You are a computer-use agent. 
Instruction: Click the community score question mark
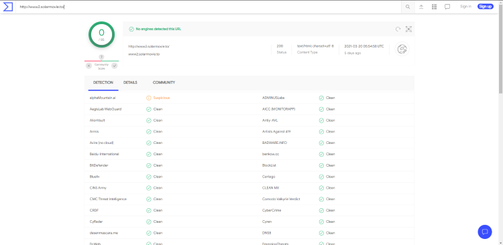click(101, 57)
